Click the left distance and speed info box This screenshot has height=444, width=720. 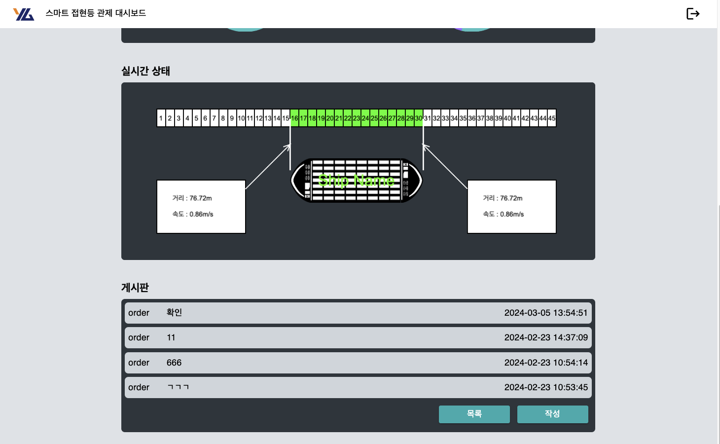(201, 206)
